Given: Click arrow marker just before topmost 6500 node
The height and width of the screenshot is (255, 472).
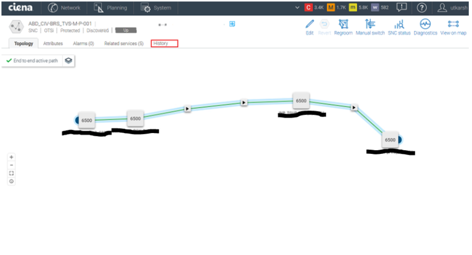Looking at the screenshot, I should coord(244,103).
